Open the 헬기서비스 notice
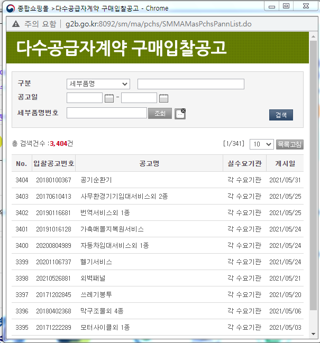This screenshot has height=343, width=320. [96, 262]
